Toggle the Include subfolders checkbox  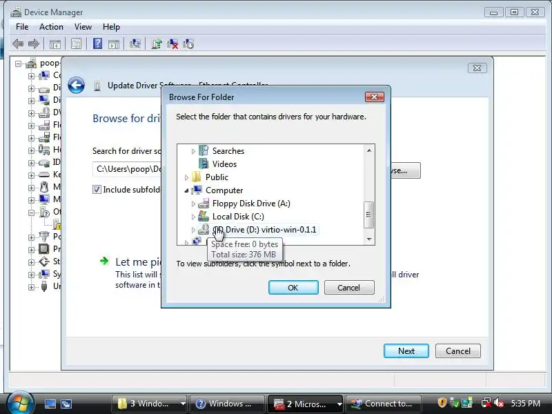(97, 189)
